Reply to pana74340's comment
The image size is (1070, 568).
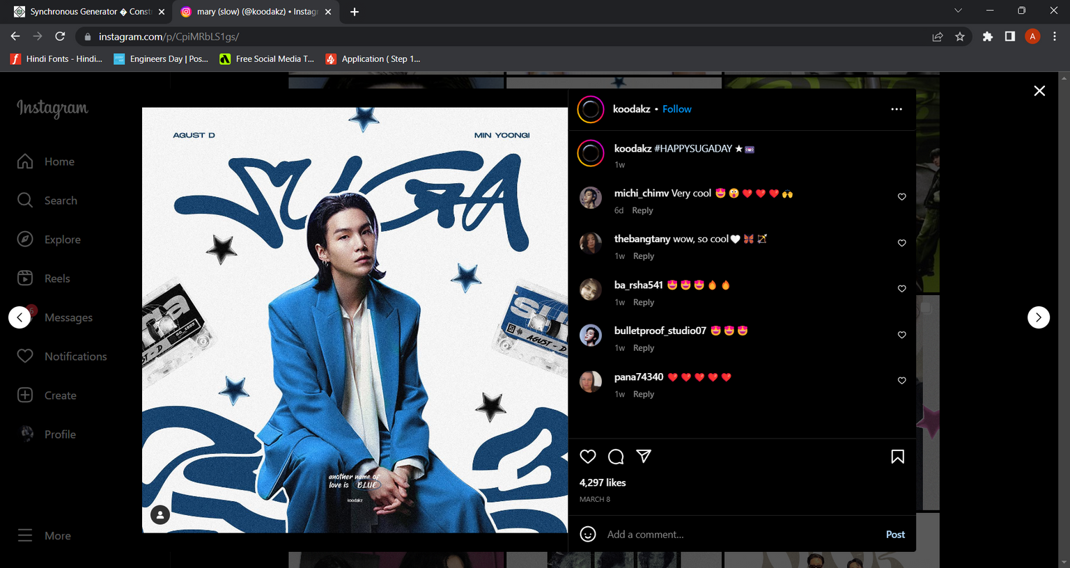coord(644,394)
